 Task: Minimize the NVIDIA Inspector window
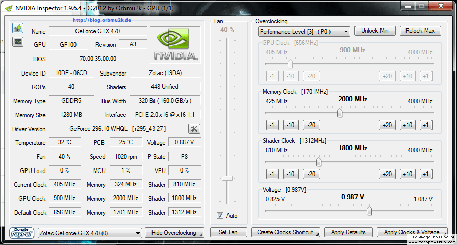[408, 5]
